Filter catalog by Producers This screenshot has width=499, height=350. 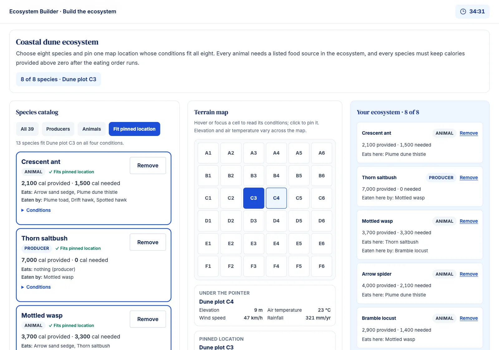click(58, 129)
